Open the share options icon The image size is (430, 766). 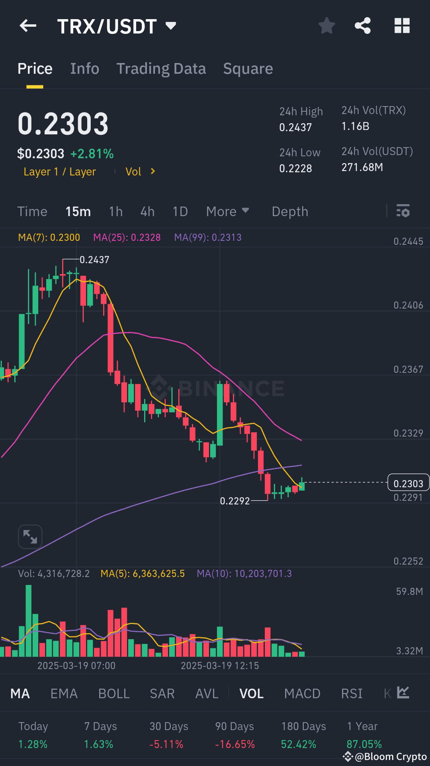[x=363, y=26]
